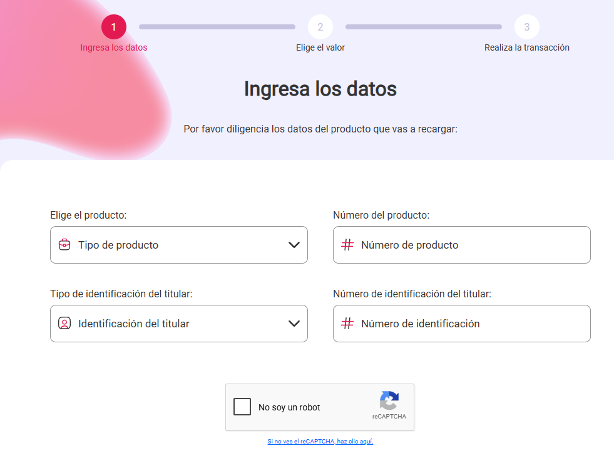Expand chevron arrow of Tipo de producto
The height and width of the screenshot is (456, 614).
[x=294, y=245]
